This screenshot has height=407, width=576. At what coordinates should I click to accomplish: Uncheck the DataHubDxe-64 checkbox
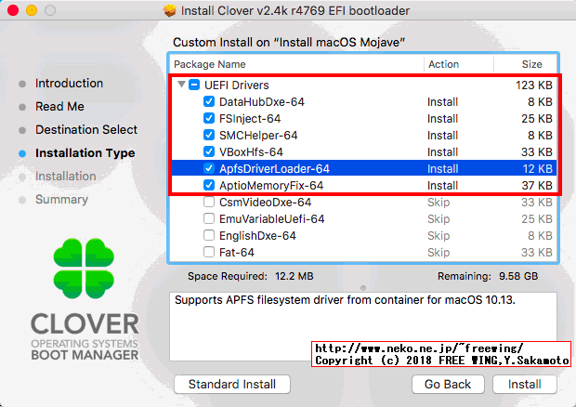tap(209, 101)
